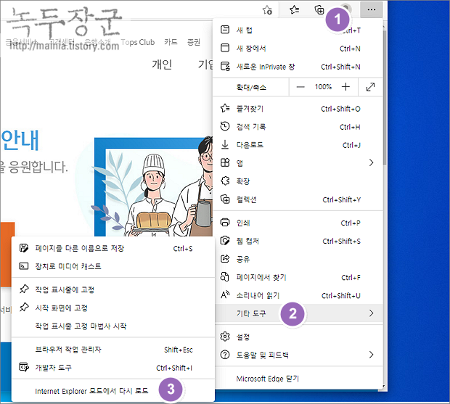Launch taskbar pinning wizard entry
Viewport: 450px width, 404px height.
click(x=112, y=326)
